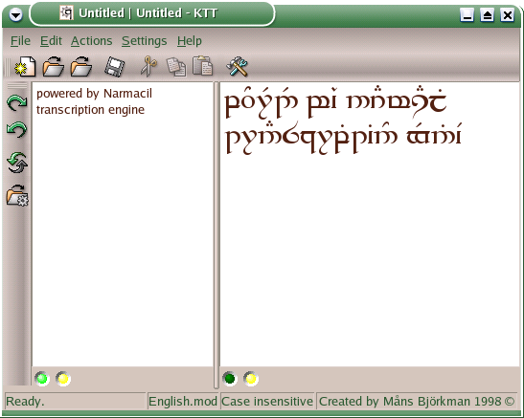This screenshot has height=418, width=524.
Task: Click the 'Ready.' status bar text
Action: (25, 402)
